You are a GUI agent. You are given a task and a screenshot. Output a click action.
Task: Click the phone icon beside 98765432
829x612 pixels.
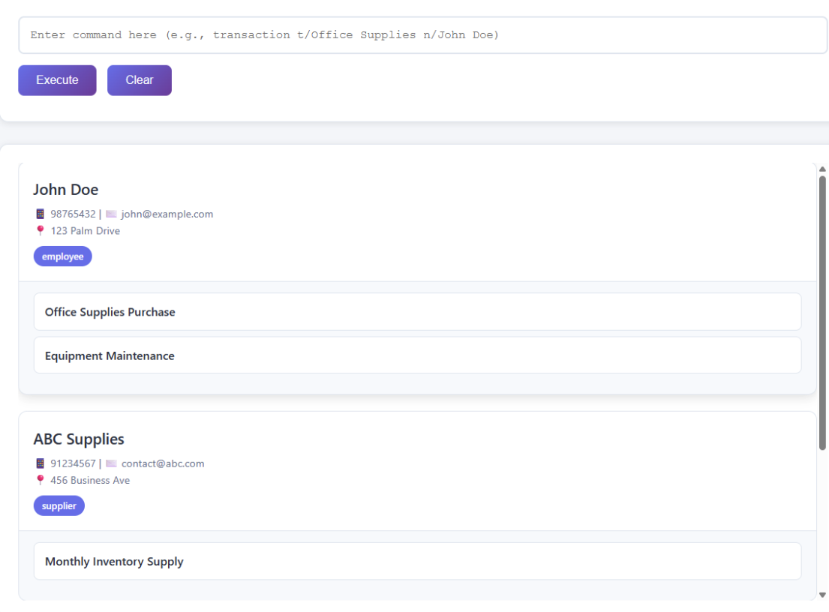click(x=41, y=214)
